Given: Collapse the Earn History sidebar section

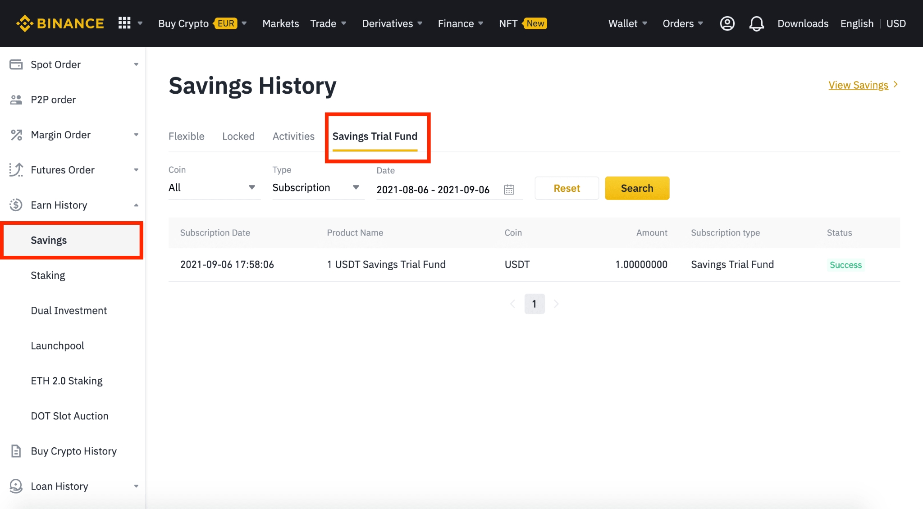Looking at the screenshot, I should click(136, 205).
